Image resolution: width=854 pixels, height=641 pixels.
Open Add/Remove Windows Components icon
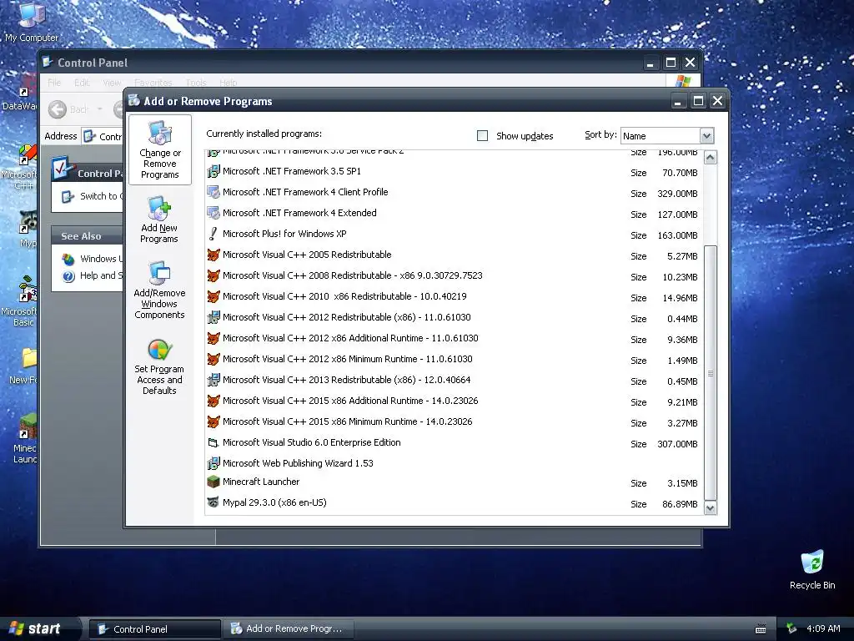159,273
